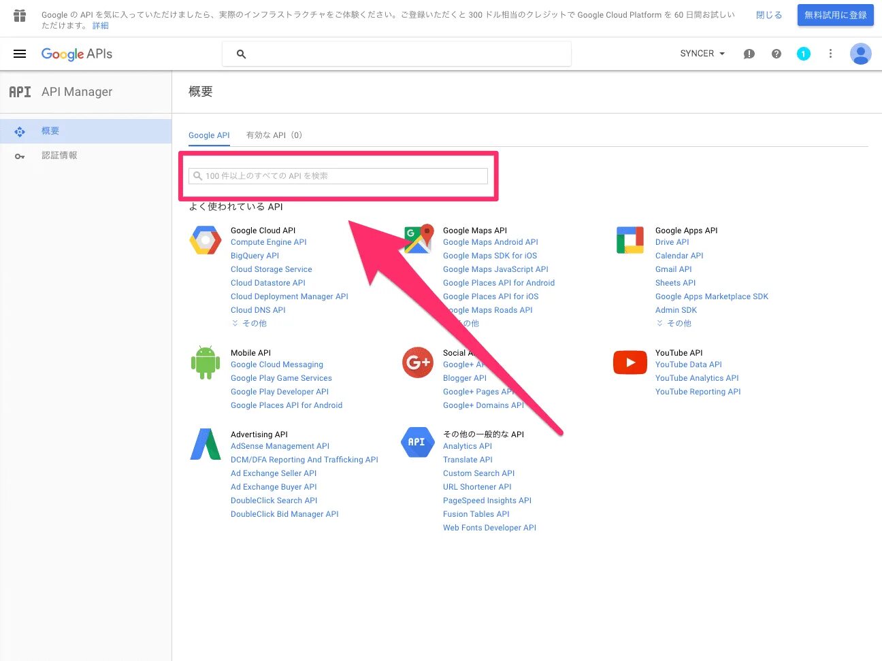Open the hamburger navigation menu
This screenshot has width=882, height=661.
click(x=20, y=54)
